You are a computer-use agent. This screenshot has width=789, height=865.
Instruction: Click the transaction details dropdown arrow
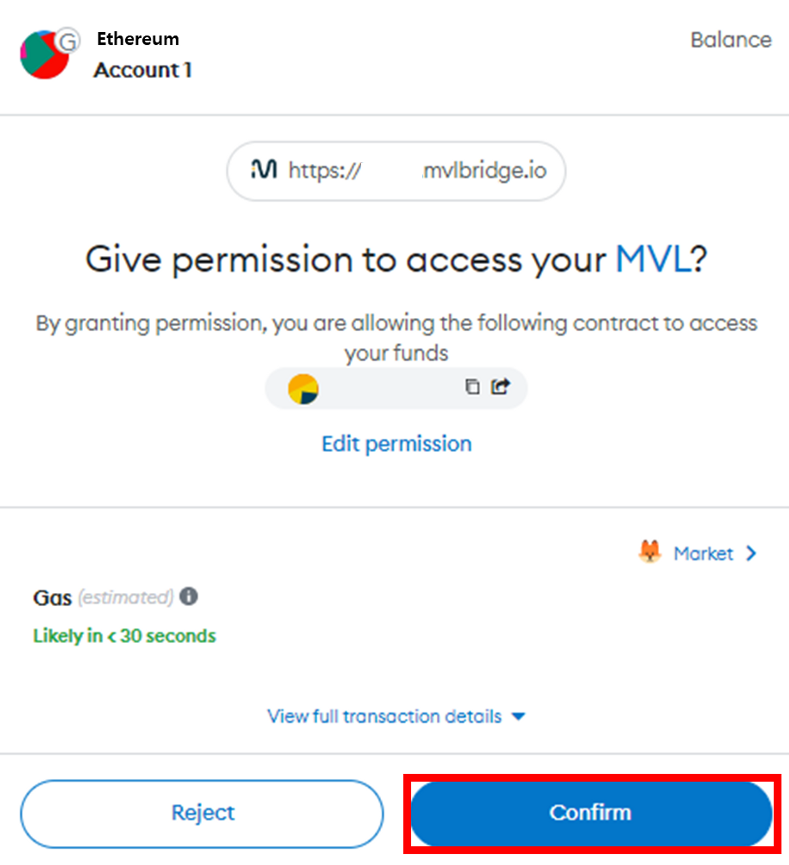(x=518, y=717)
